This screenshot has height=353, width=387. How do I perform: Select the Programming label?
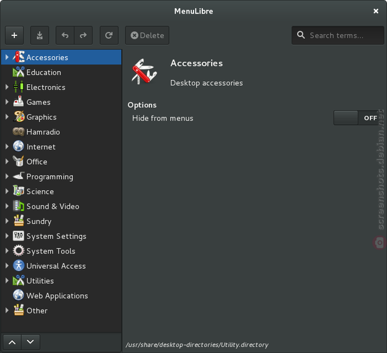pyautogui.click(x=50, y=176)
